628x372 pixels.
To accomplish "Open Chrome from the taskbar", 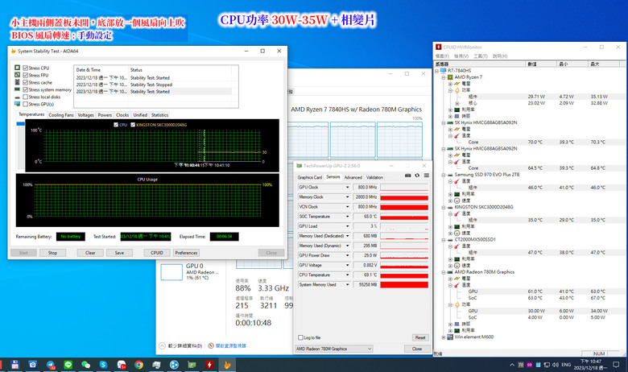I will [x=139, y=364].
